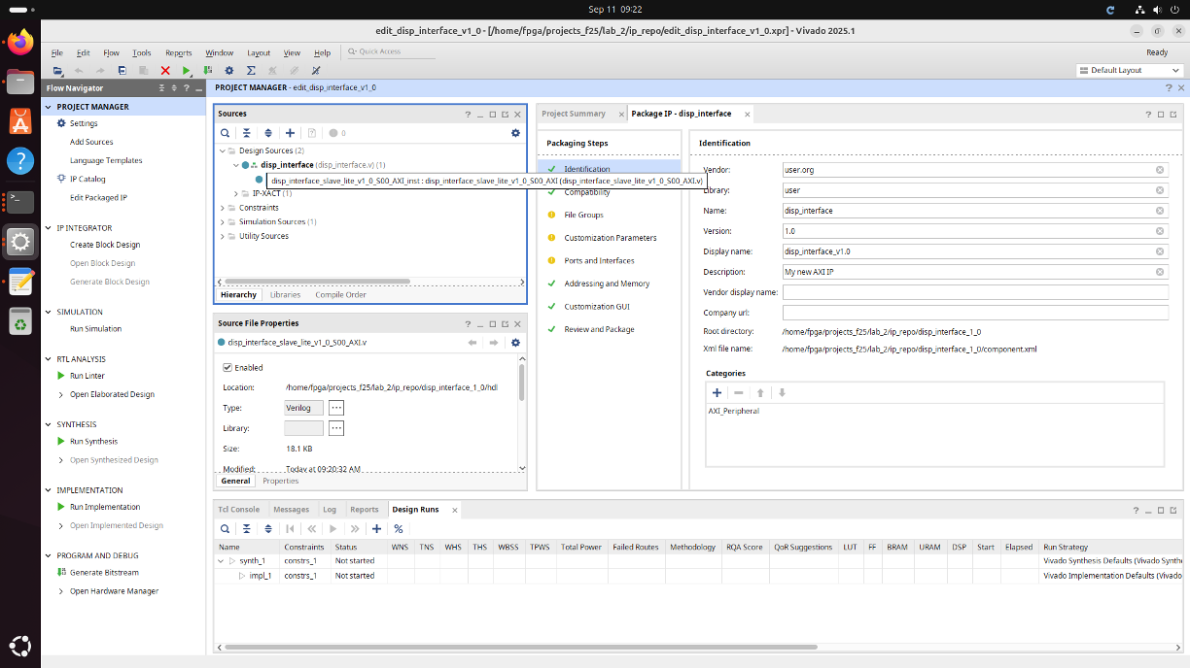Switch to the Compile Order tab
This screenshot has width=1190, height=668.
[340, 294]
